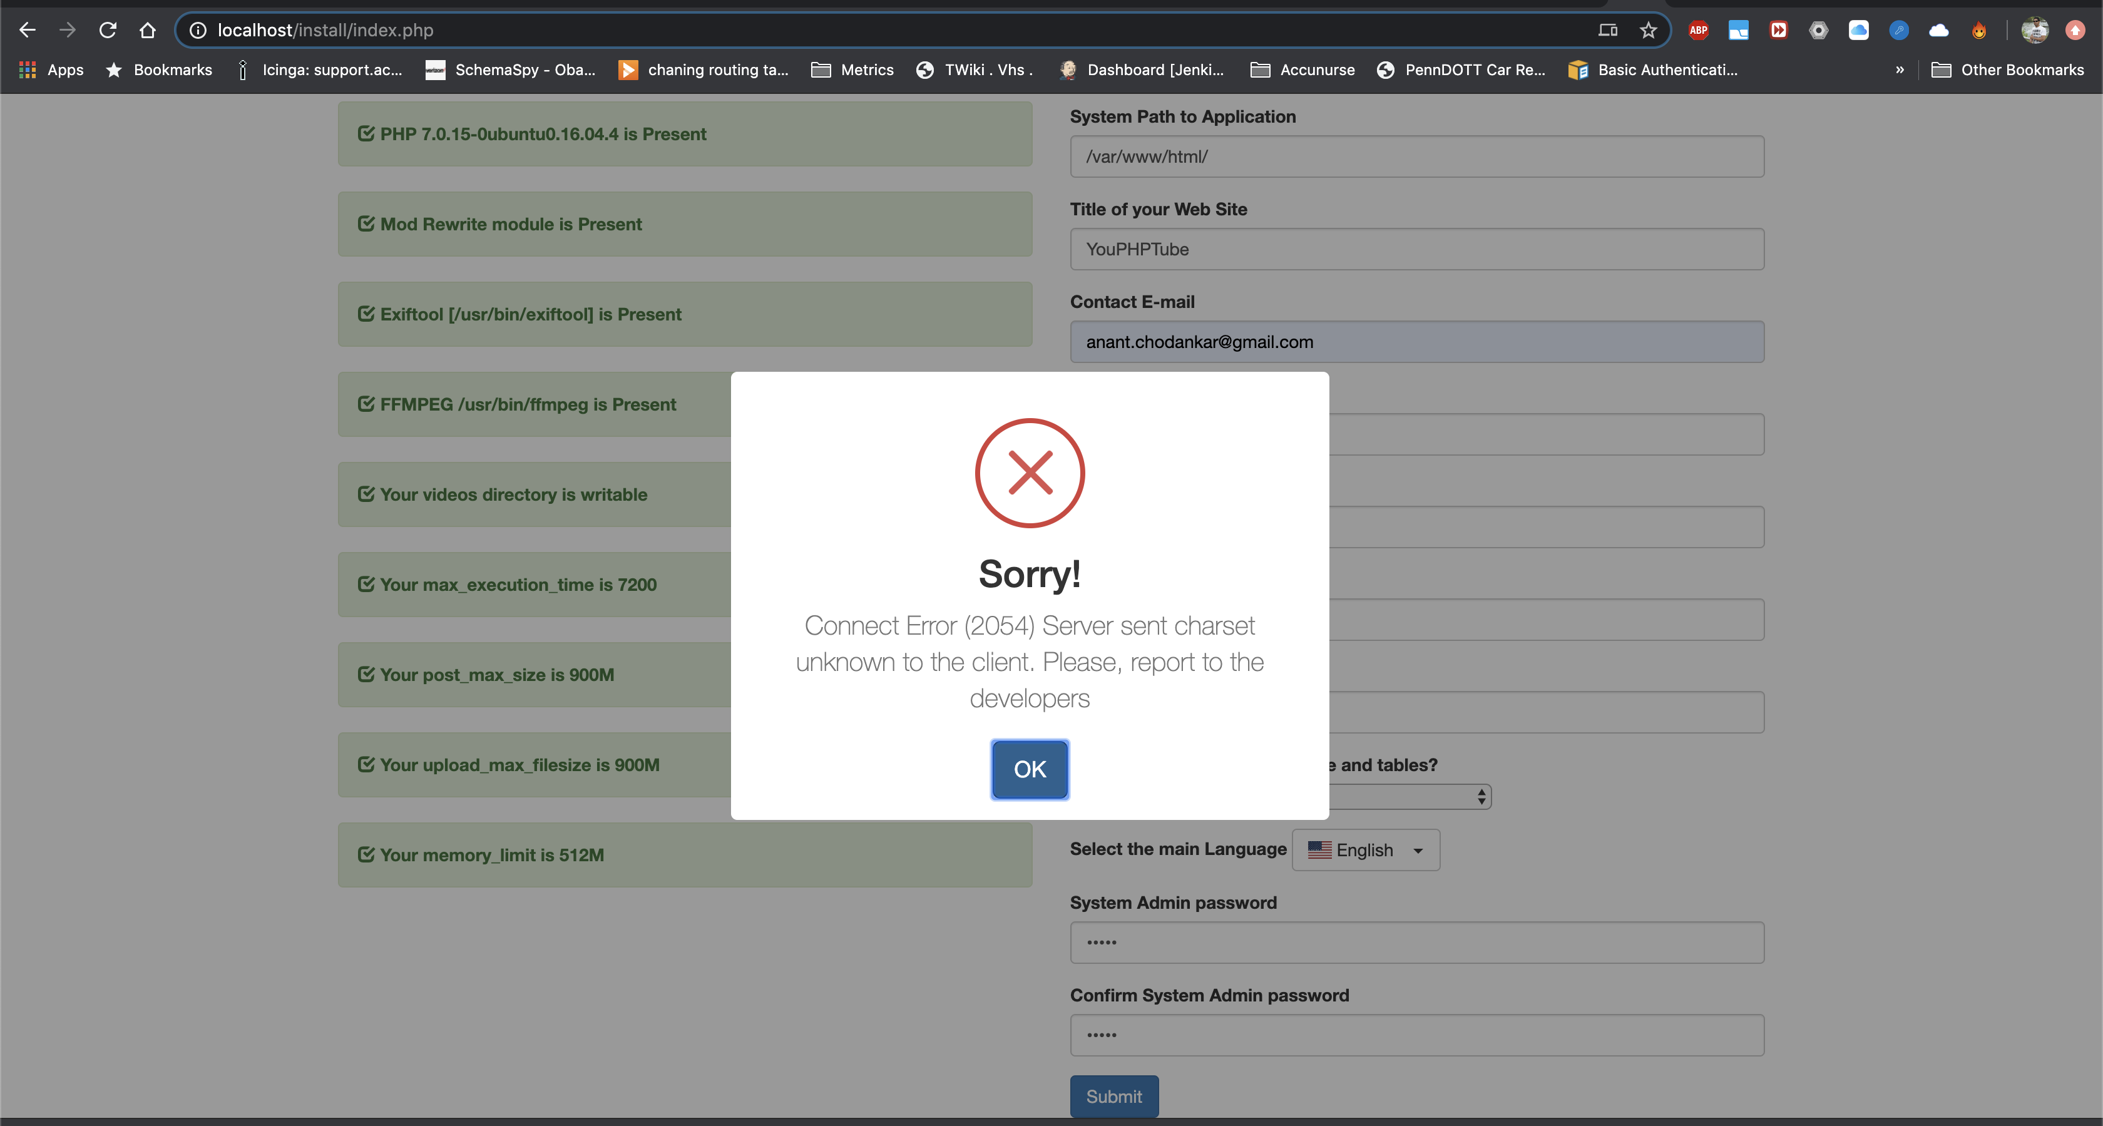Open the main Language English dropdown
2103x1126 pixels.
1366,850
